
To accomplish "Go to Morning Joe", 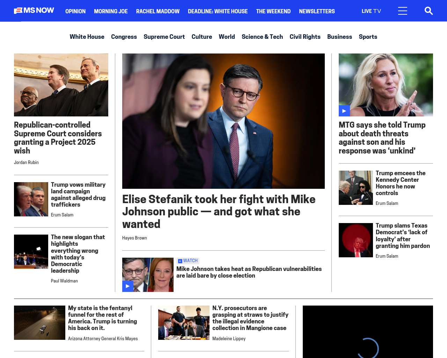I will [111, 11].
